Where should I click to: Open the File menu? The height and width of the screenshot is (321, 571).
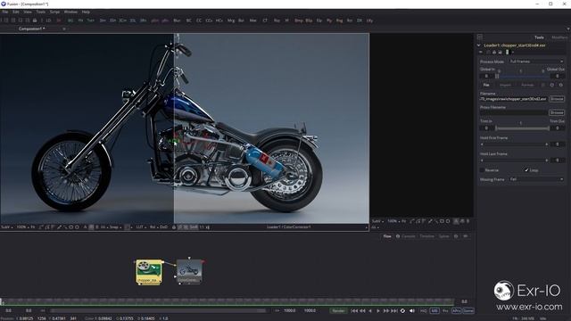(x=5, y=12)
